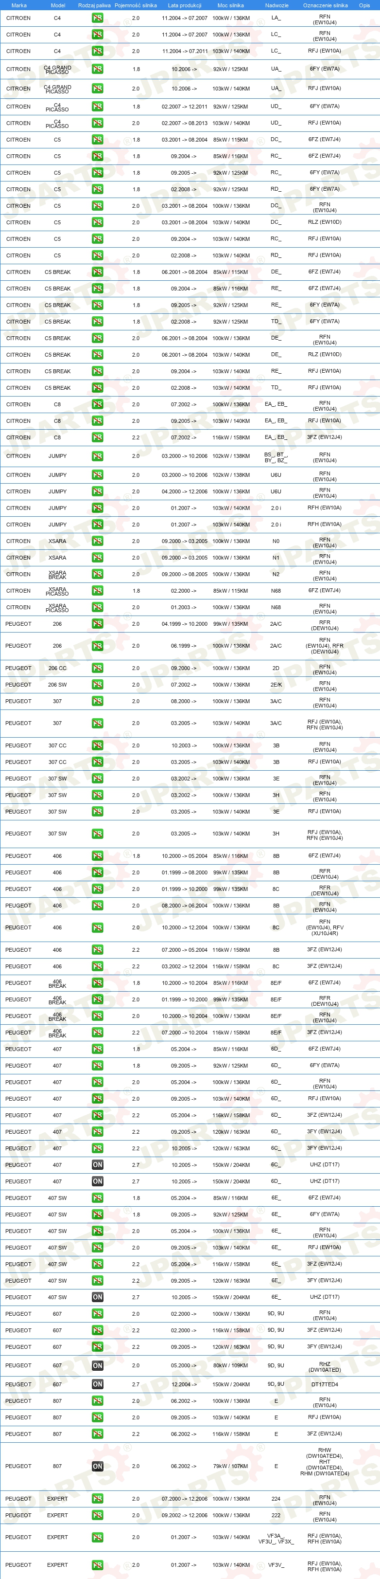The width and height of the screenshot is (380, 1579).
Task: Click petrol icon in C4 Grand Picasso 1.8 row
Action: (x=97, y=69)
